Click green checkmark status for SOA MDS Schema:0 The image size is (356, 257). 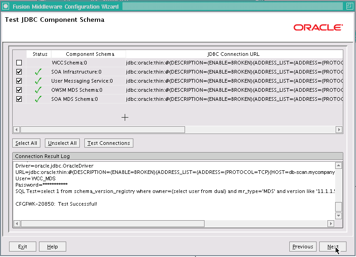point(38,99)
